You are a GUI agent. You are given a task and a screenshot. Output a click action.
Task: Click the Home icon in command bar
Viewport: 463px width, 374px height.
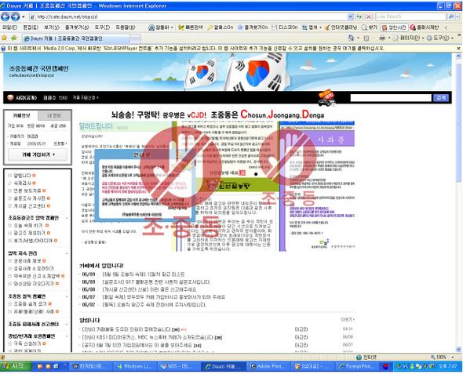(x=351, y=38)
